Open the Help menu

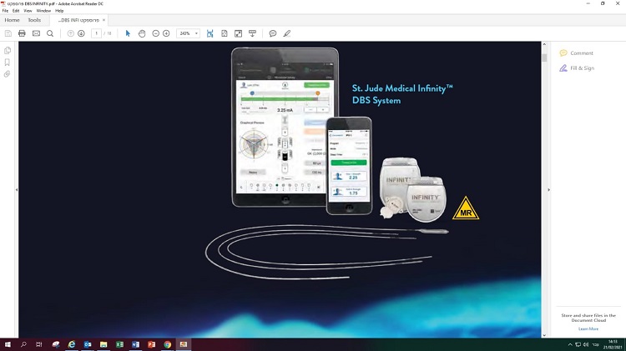point(59,11)
